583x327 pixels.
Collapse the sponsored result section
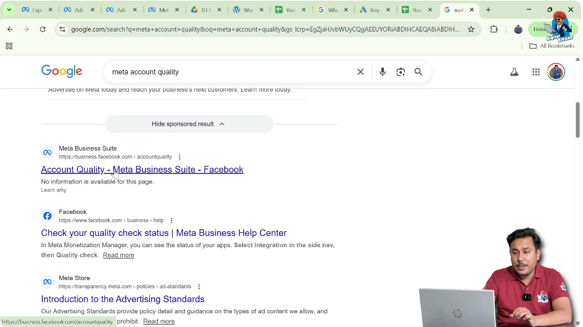[x=189, y=124]
